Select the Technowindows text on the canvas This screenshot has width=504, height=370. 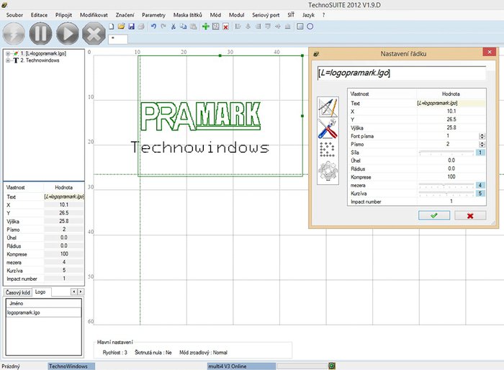point(199,148)
